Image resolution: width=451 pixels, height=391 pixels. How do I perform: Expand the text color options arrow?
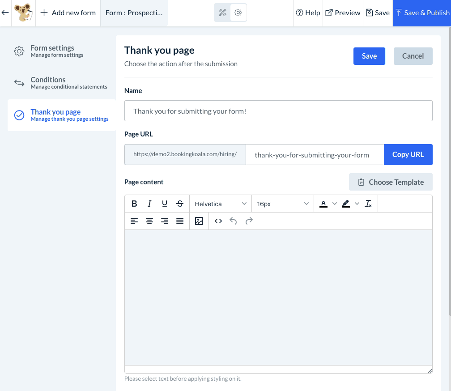pos(335,204)
